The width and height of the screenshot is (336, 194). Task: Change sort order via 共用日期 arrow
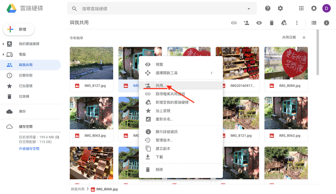click(304, 37)
